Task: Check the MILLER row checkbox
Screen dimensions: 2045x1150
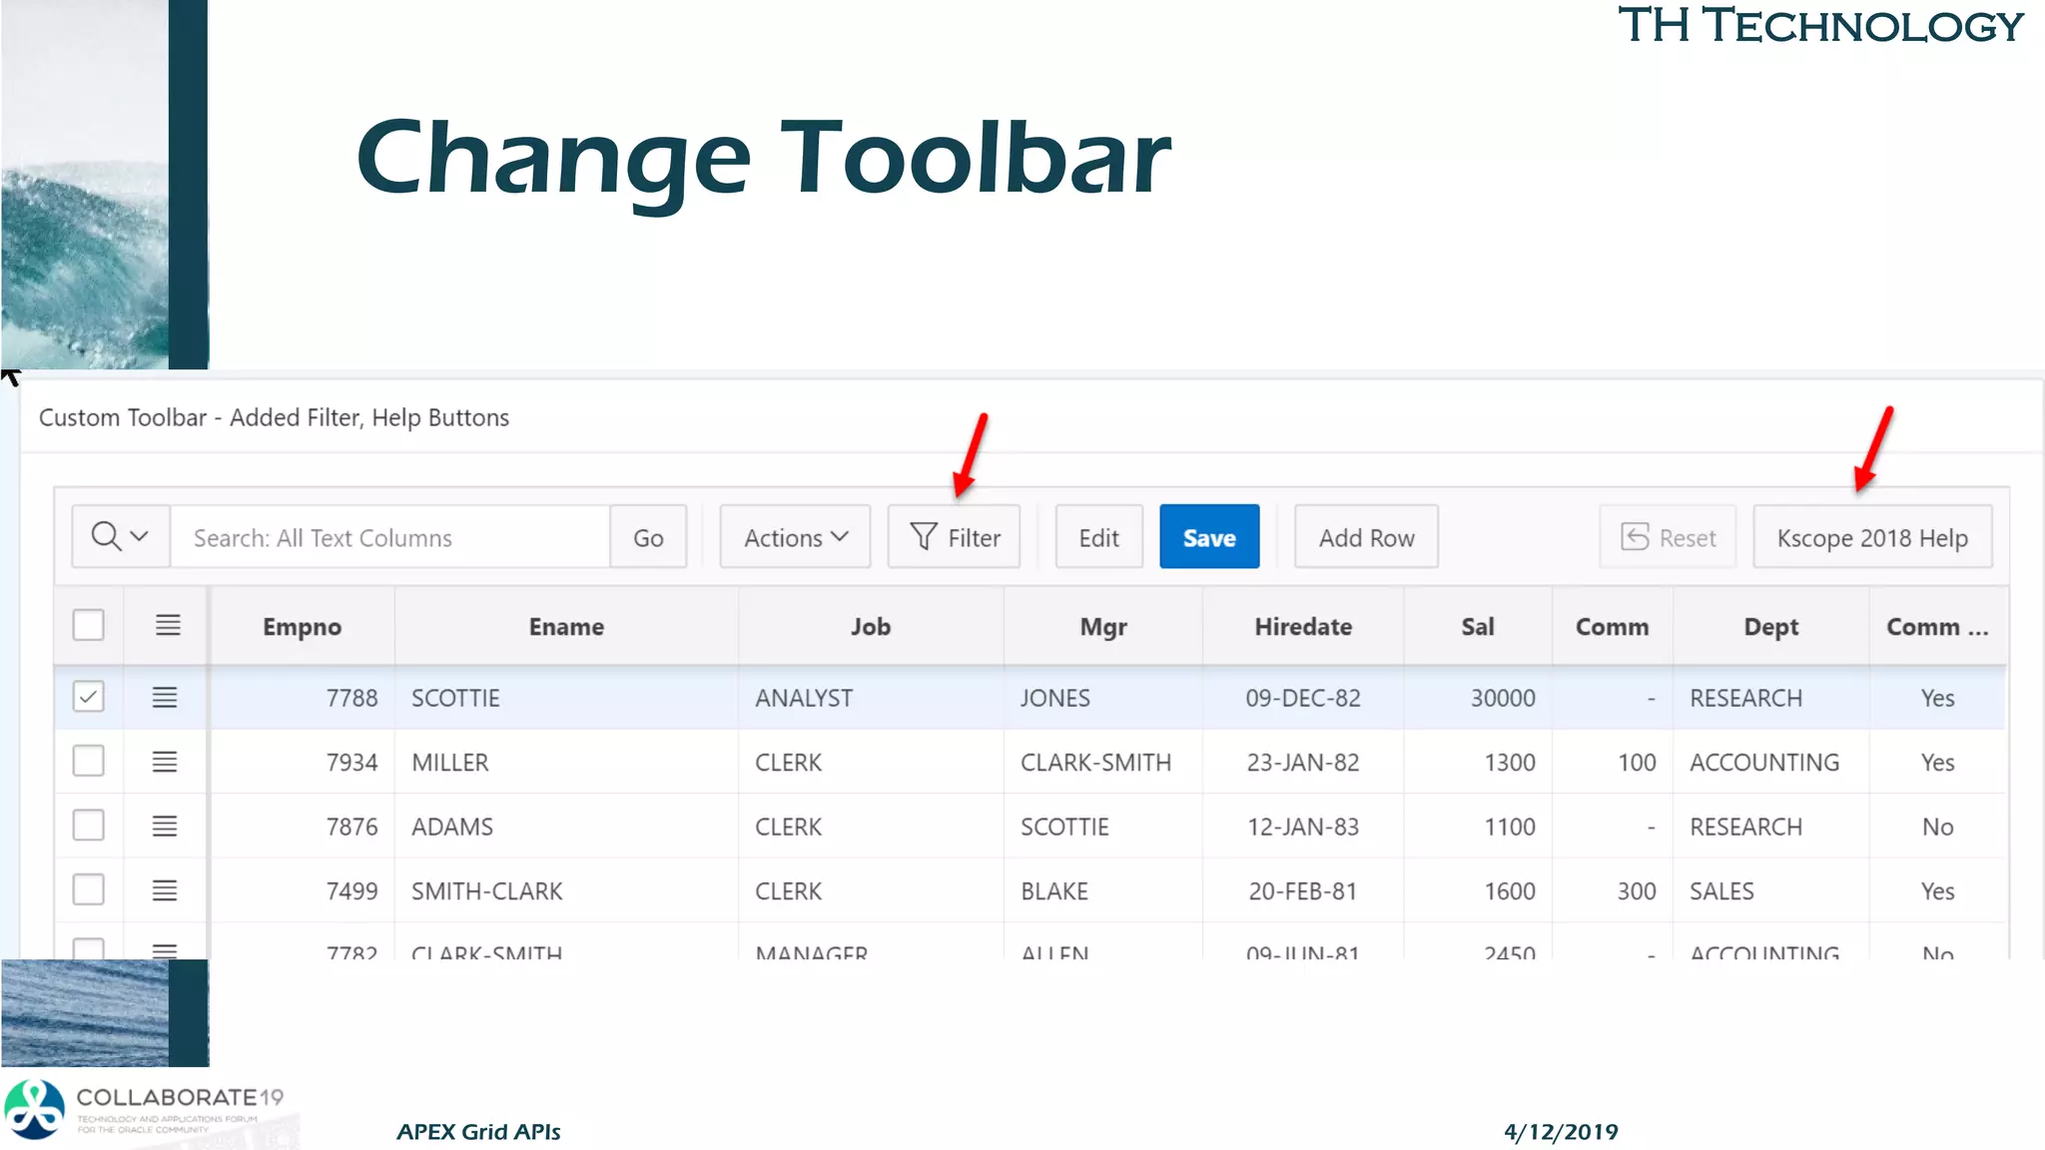Action: click(89, 762)
